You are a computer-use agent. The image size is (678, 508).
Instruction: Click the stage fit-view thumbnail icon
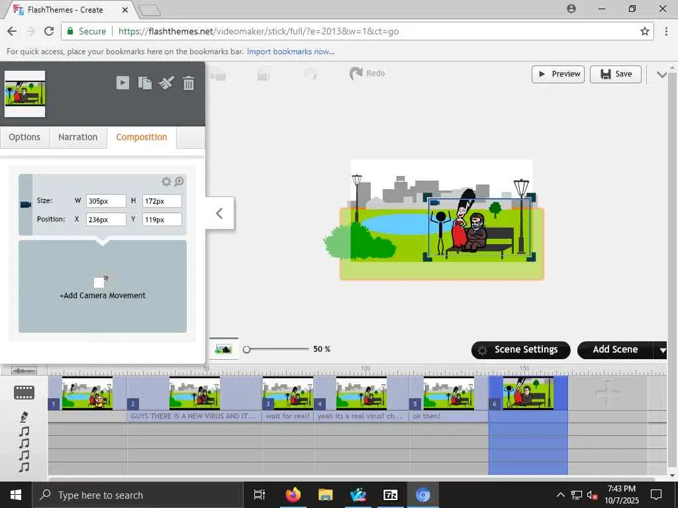point(224,349)
